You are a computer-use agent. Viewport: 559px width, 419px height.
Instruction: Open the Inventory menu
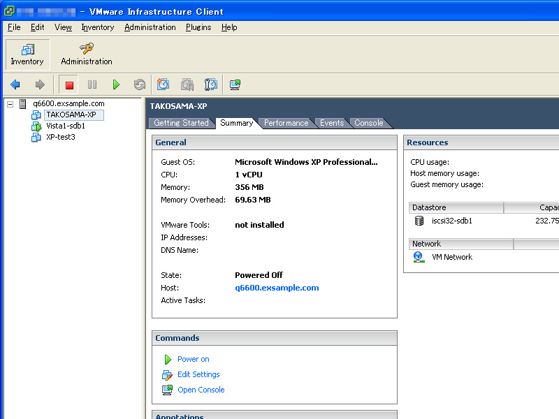98,27
